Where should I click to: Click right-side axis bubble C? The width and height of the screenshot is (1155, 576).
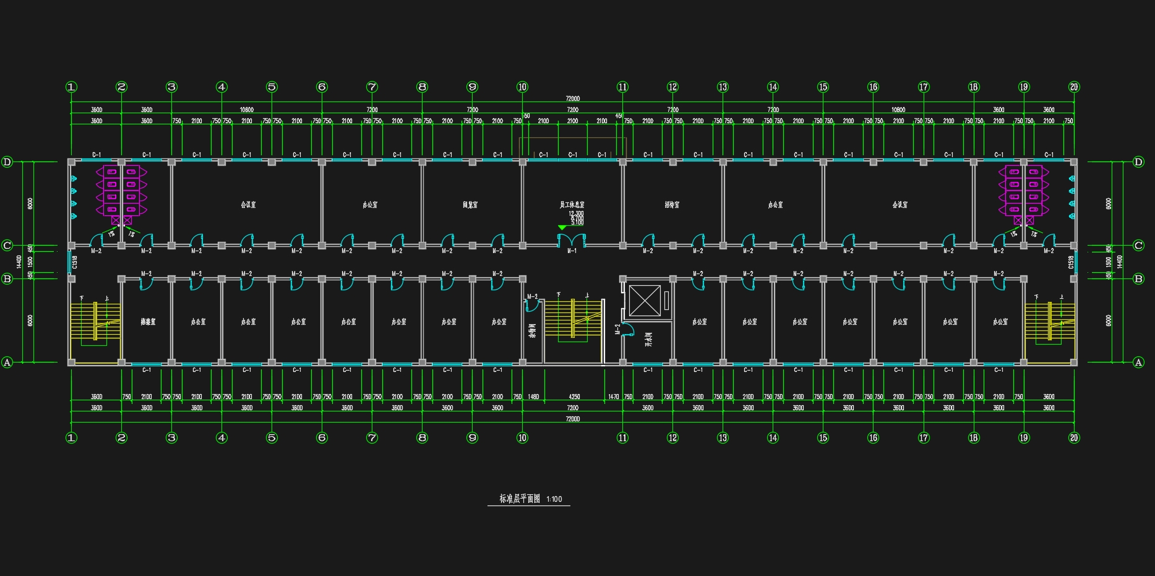tap(1138, 246)
